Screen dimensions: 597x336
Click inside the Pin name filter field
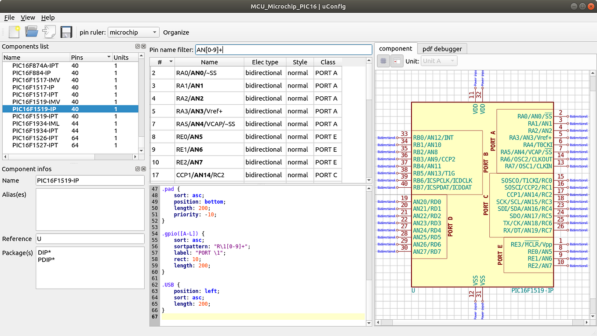pyautogui.click(x=284, y=49)
